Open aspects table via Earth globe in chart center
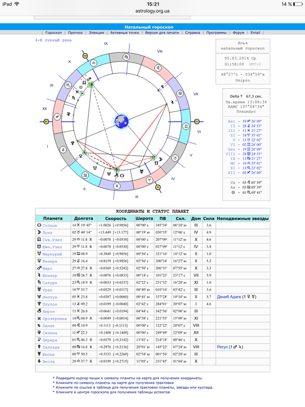 click(x=122, y=122)
